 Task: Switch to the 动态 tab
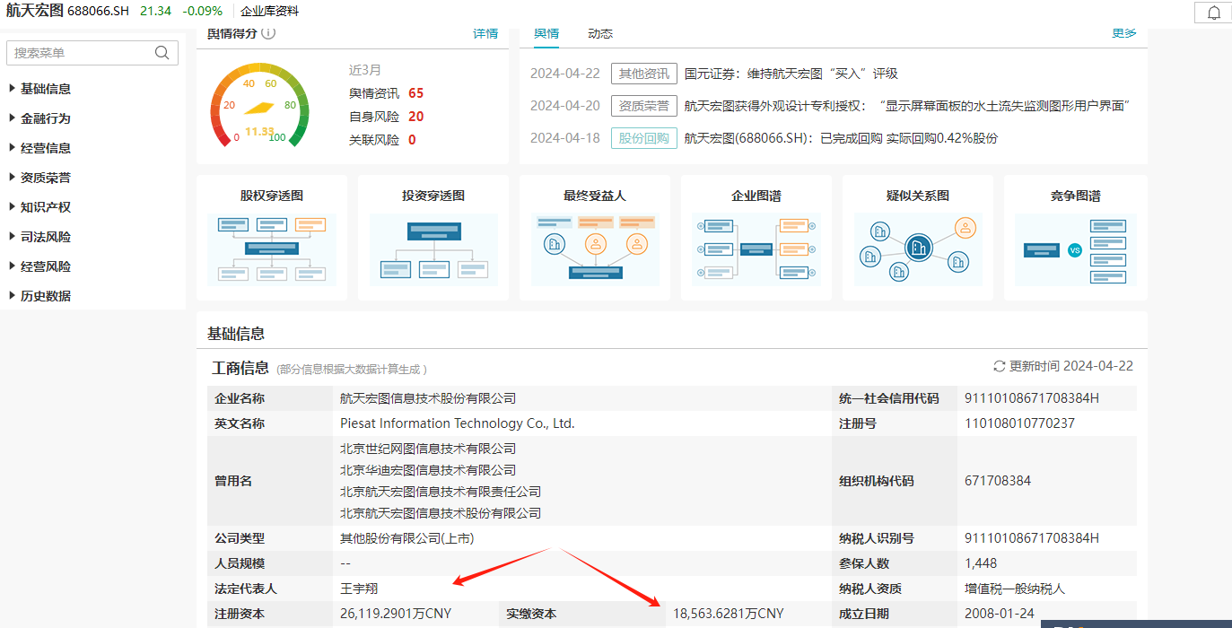coord(600,34)
